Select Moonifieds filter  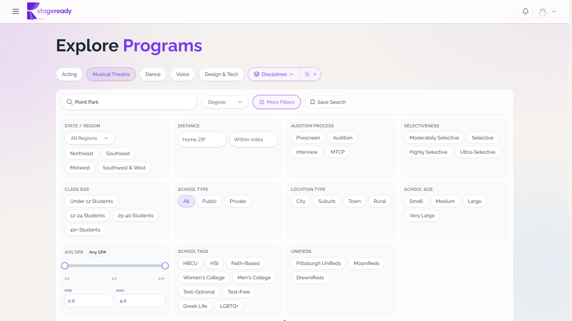[x=366, y=263]
